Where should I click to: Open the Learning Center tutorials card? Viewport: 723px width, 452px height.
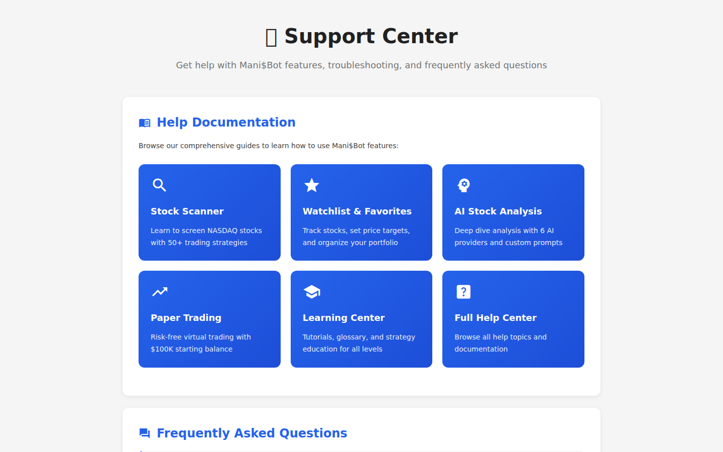pos(361,319)
